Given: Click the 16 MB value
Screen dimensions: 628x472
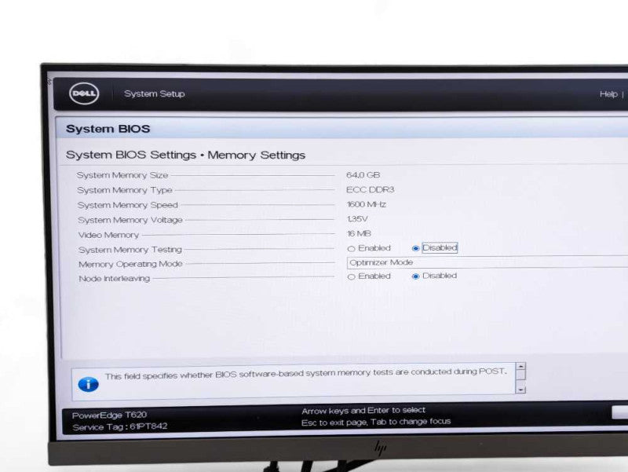Looking at the screenshot, I should coord(359,233).
